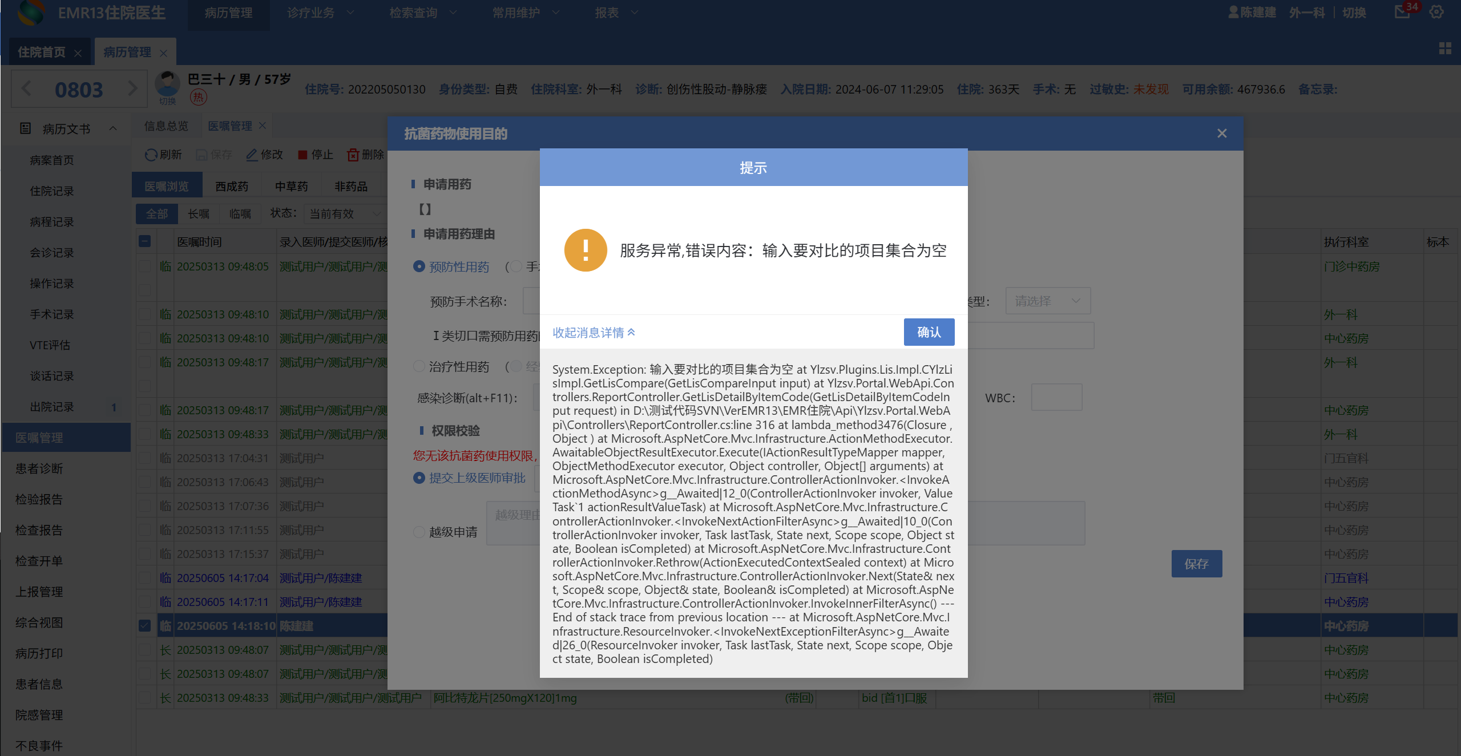Screen dimensions: 1461x756
Task: Click the grid layout icon
Action: tap(1444, 48)
